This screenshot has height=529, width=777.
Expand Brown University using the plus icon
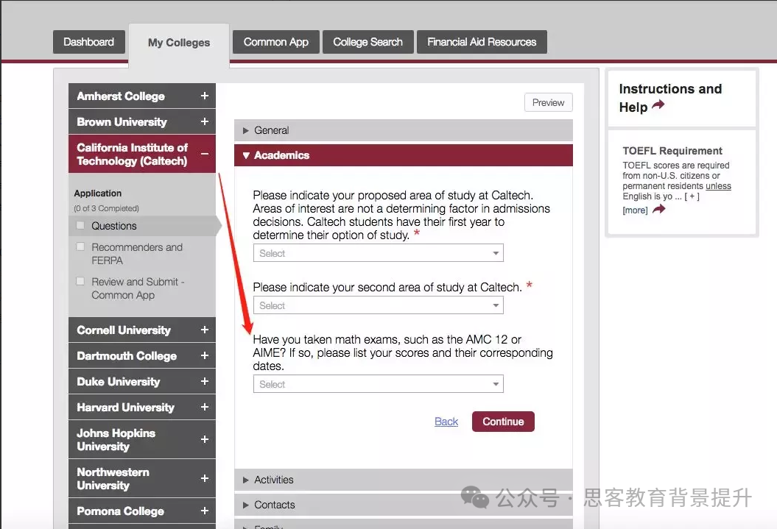[204, 121]
